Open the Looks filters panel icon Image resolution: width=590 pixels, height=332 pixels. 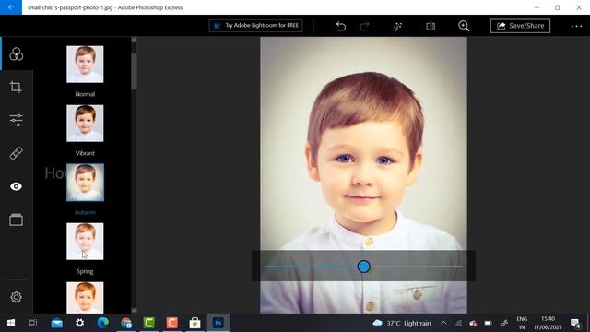(17, 54)
